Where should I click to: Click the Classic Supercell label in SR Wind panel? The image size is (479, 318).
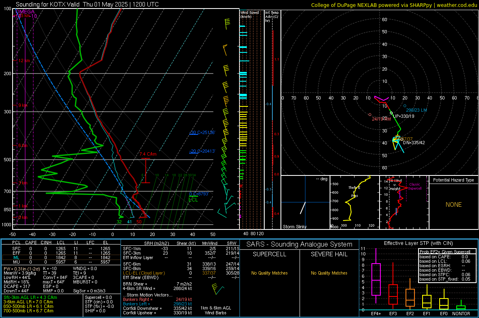(x=414, y=186)
